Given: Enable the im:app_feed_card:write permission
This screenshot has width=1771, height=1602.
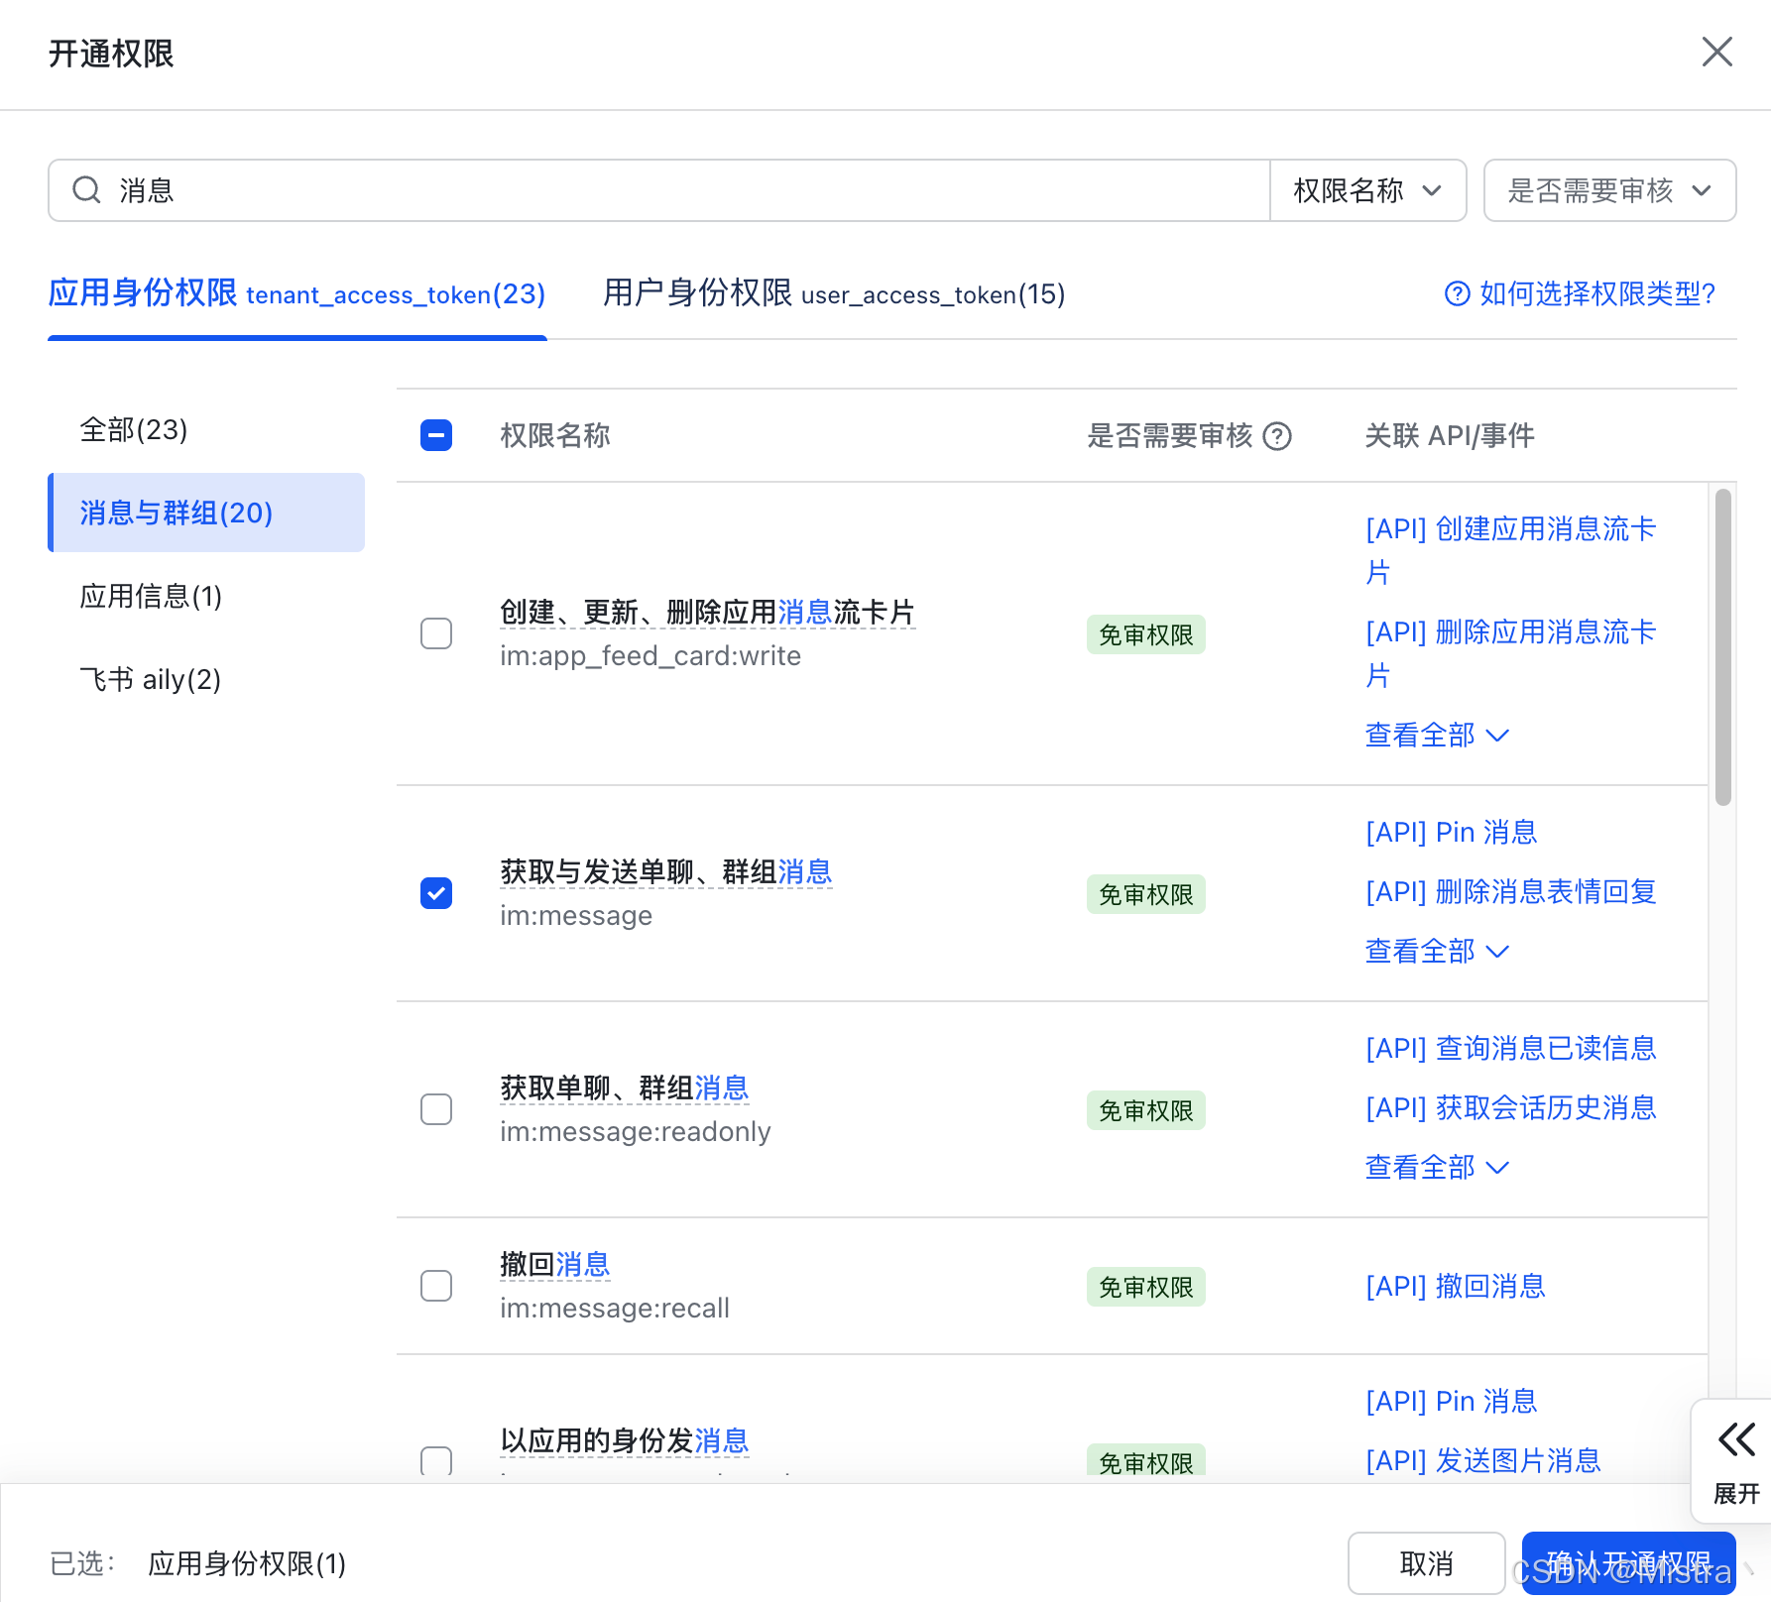Looking at the screenshot, I should pyautogui.click(x=435, y=633).
